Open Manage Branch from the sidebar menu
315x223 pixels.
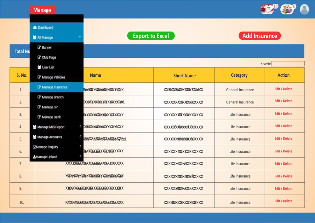pyautogui.click(x=53, y=97)
